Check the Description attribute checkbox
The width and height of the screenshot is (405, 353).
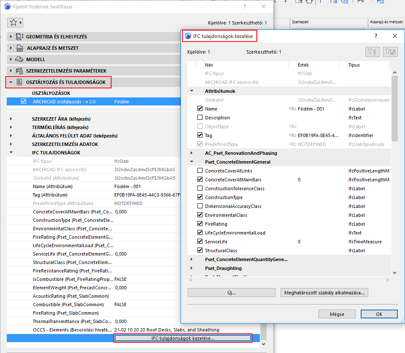pyautogui.click(x=200, y=118)
